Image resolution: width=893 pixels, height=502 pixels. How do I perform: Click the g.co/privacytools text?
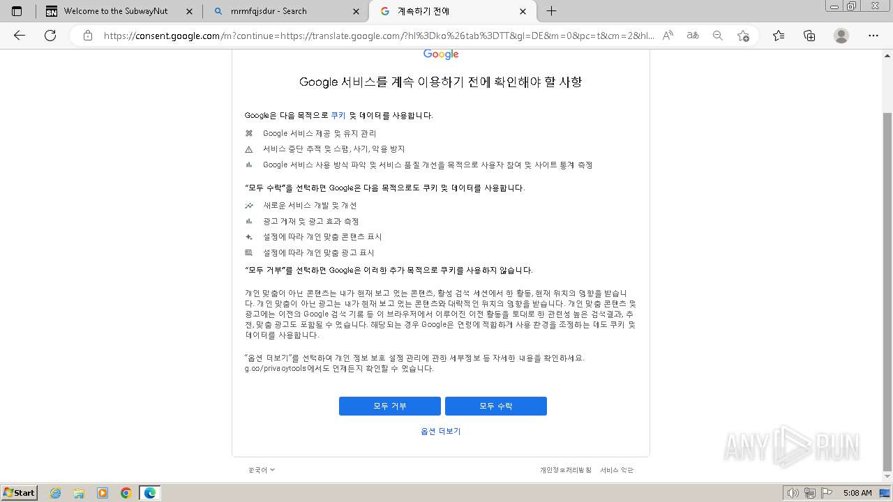tap(275, 369)
